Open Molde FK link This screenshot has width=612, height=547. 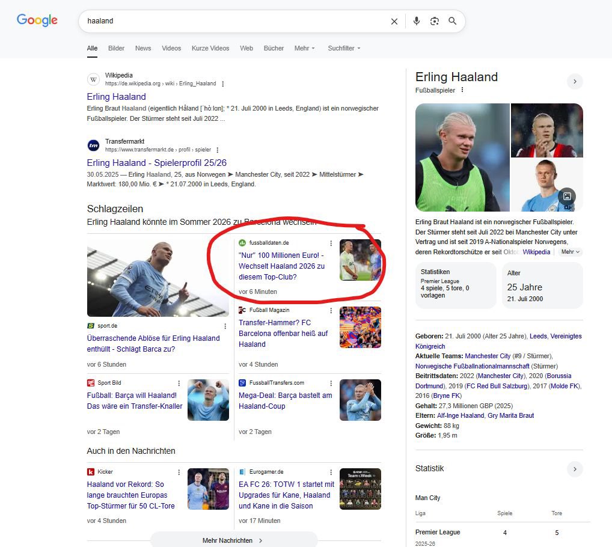[565, 387]
